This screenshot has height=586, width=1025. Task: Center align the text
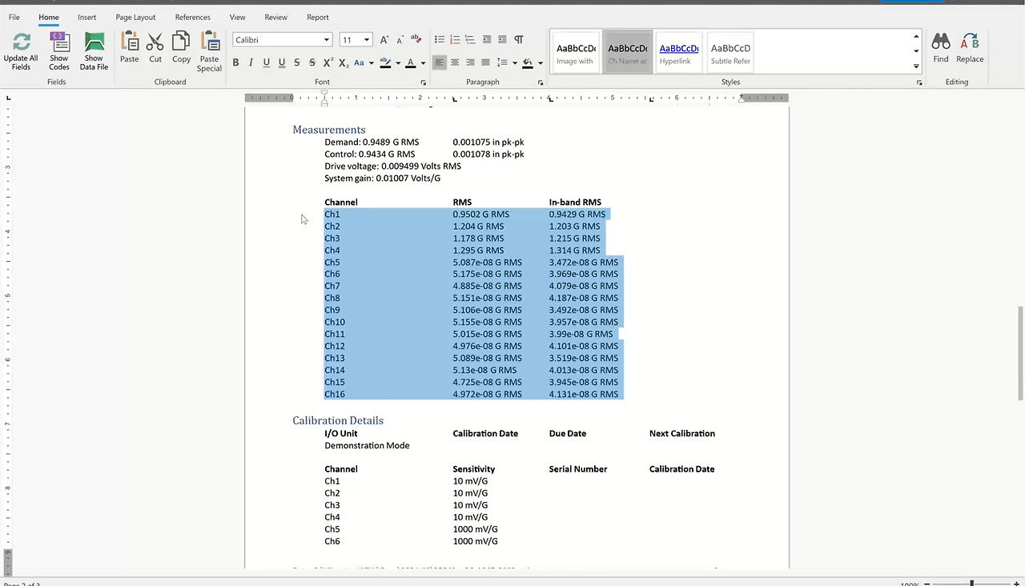coord(455,62)
